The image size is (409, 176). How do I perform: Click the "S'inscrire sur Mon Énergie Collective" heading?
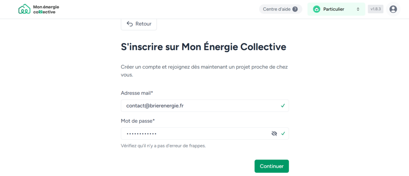click(x=204, y=47)
